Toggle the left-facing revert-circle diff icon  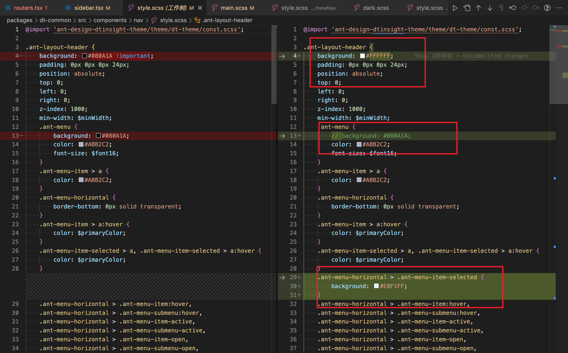(x=513, y=8)
